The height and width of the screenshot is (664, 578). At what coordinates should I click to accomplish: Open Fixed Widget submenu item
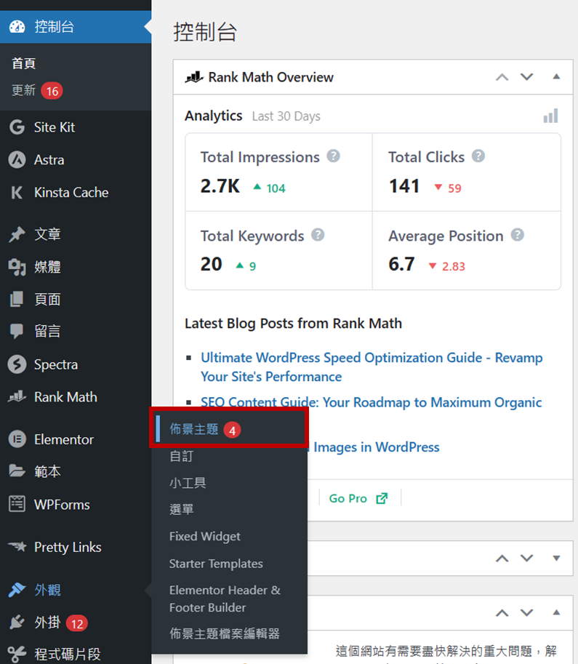coord(204,536)
